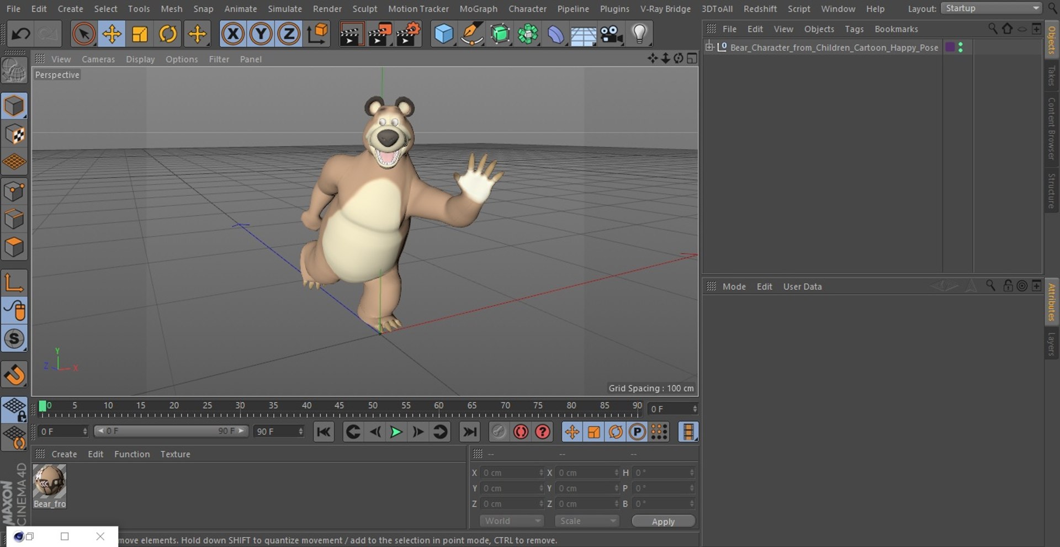Toggle viewport maximize icon
1060x547 pixels.
coord(692,59)
